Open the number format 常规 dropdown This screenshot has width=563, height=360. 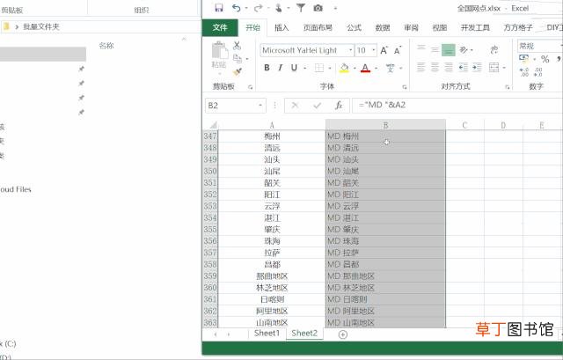click(539, 46)
